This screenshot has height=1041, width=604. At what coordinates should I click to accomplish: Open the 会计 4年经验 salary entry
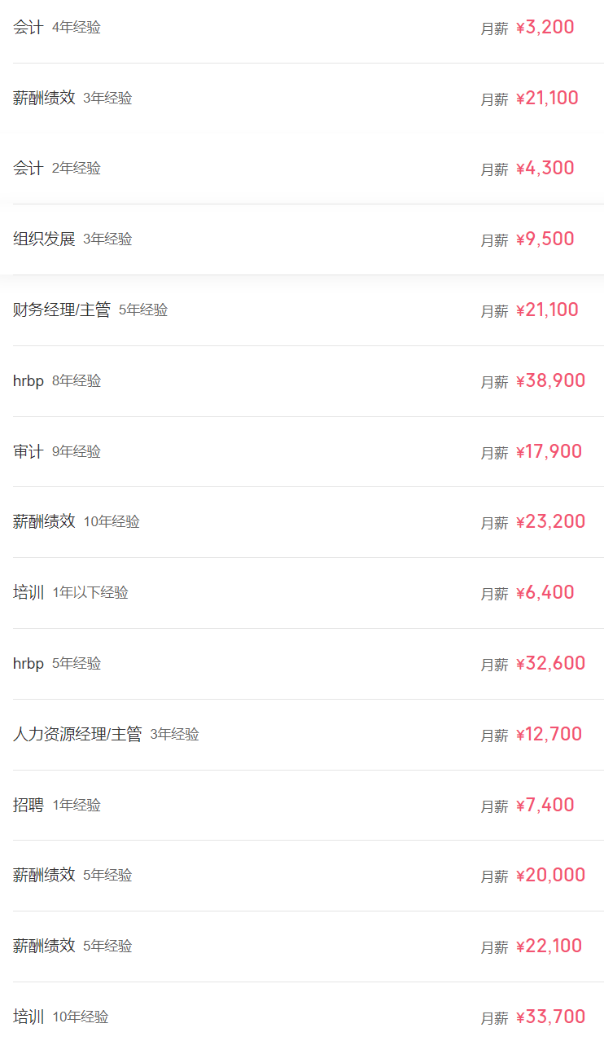[x=28, y=28]
